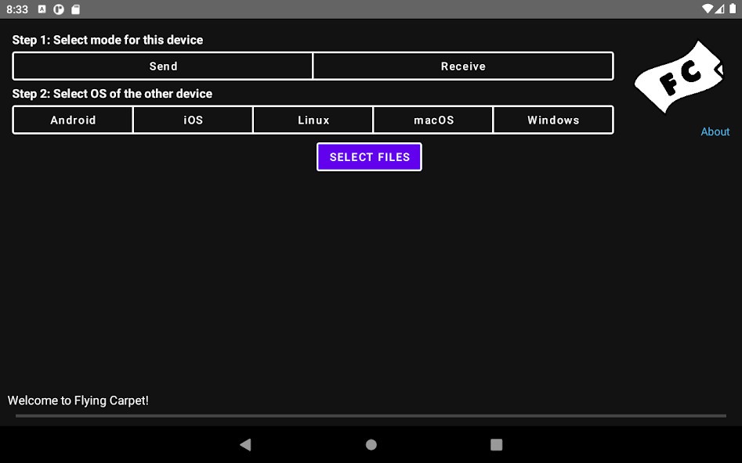Tap the Android recent apps button
The height and width of the screenshot is (463, 742).
(x=497, y=444)
